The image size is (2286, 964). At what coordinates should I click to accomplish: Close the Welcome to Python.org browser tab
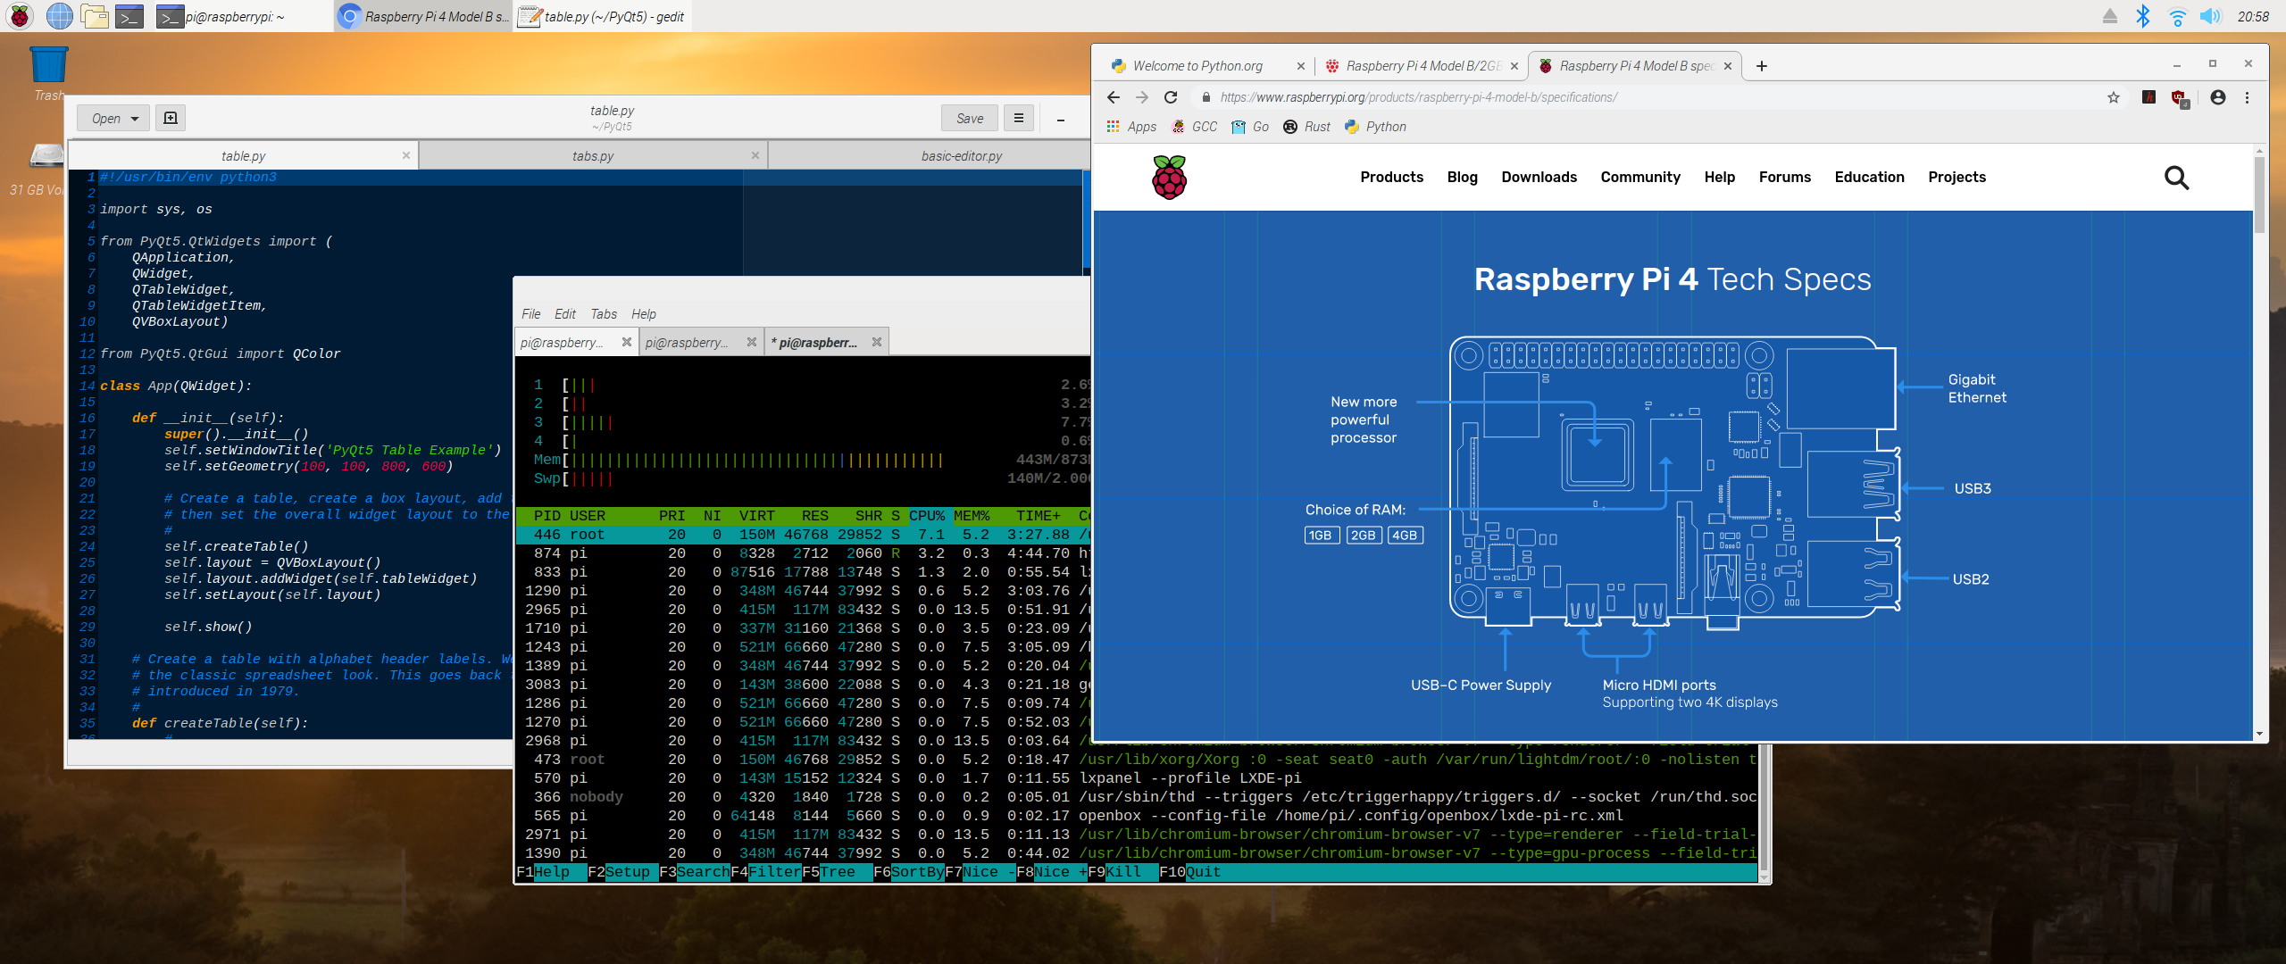tap(1300, 66)
